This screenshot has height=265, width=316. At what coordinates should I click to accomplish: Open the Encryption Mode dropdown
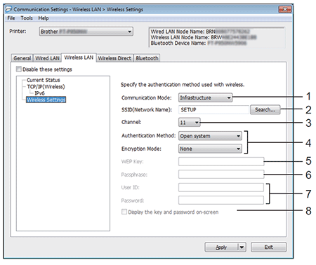(210, 149)
